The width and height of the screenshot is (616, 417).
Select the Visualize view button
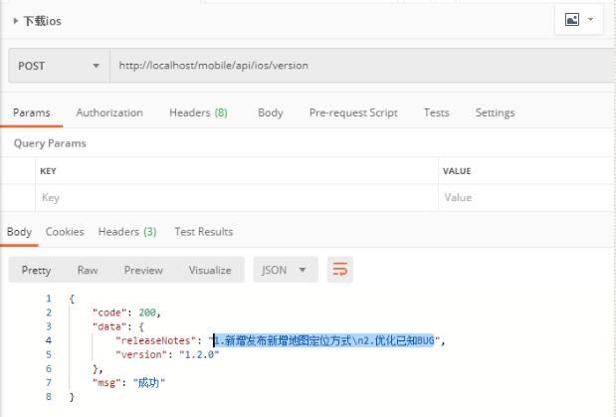[210, 270]
